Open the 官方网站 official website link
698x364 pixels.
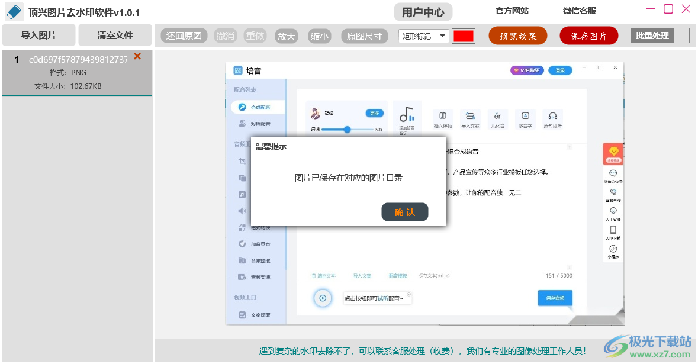pyautogui.click(x=512, y=11)
